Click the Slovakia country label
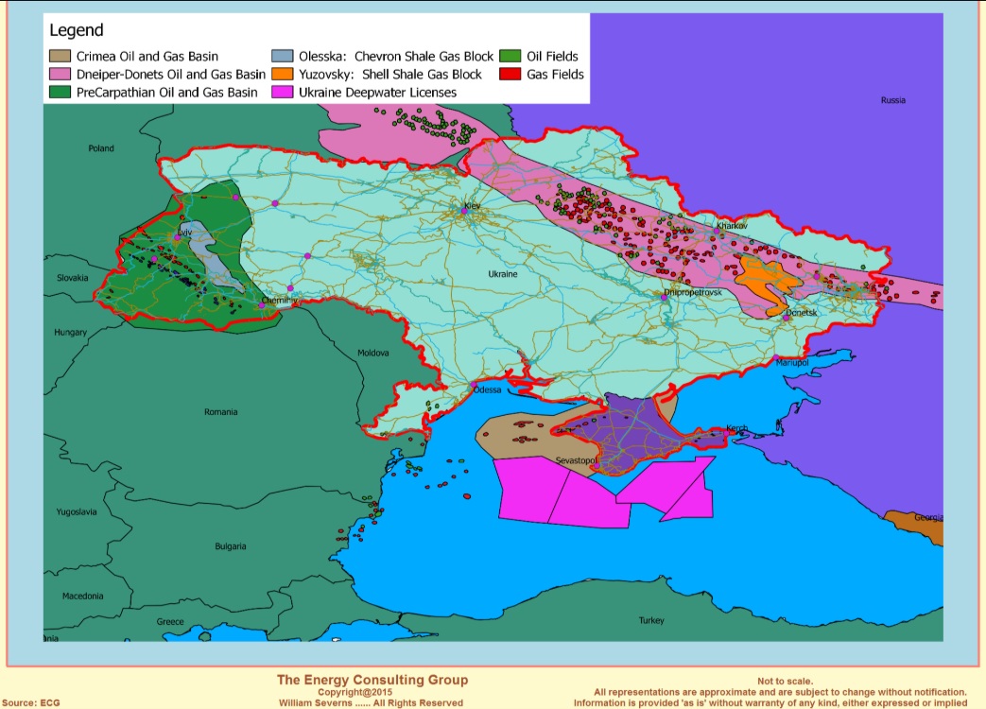Image resolution: width=986 pixels, height=709 pixels. (72, 278)
